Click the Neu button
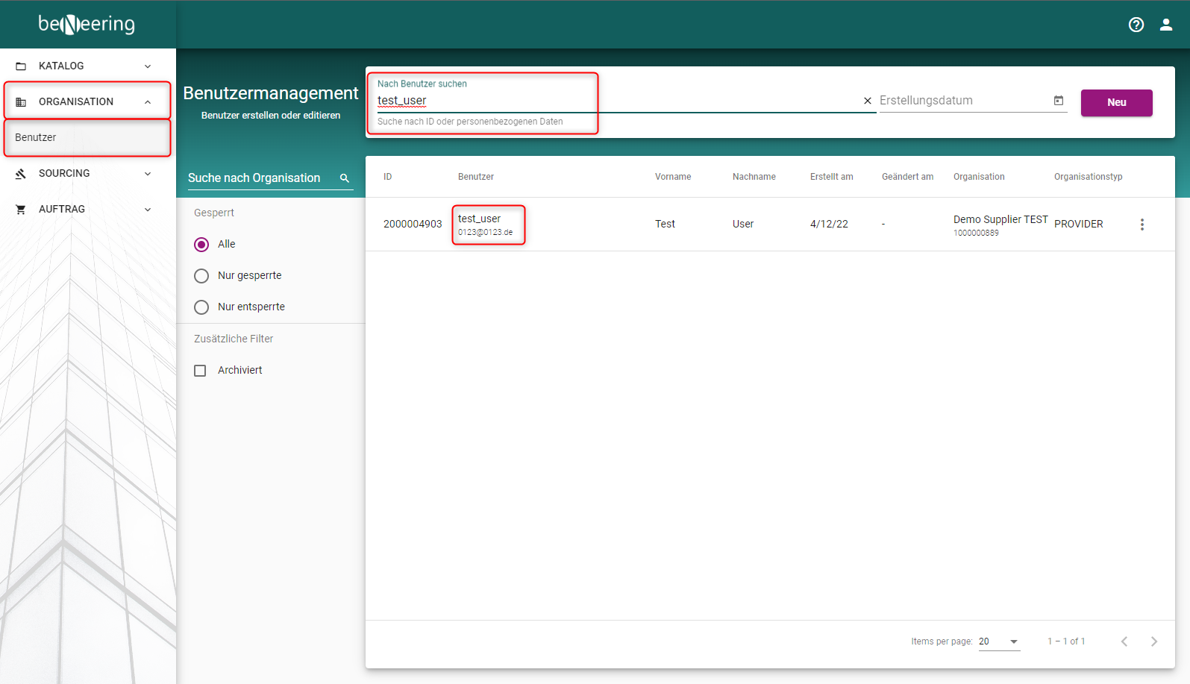Screen dimensions: 1190x684 point(1116,103)
